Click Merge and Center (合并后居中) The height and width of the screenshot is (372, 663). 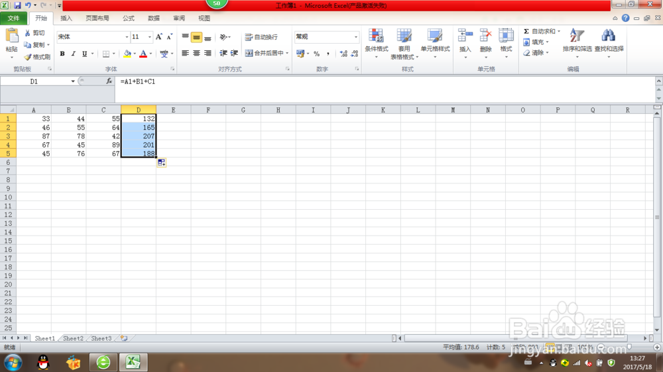(265, 53)
